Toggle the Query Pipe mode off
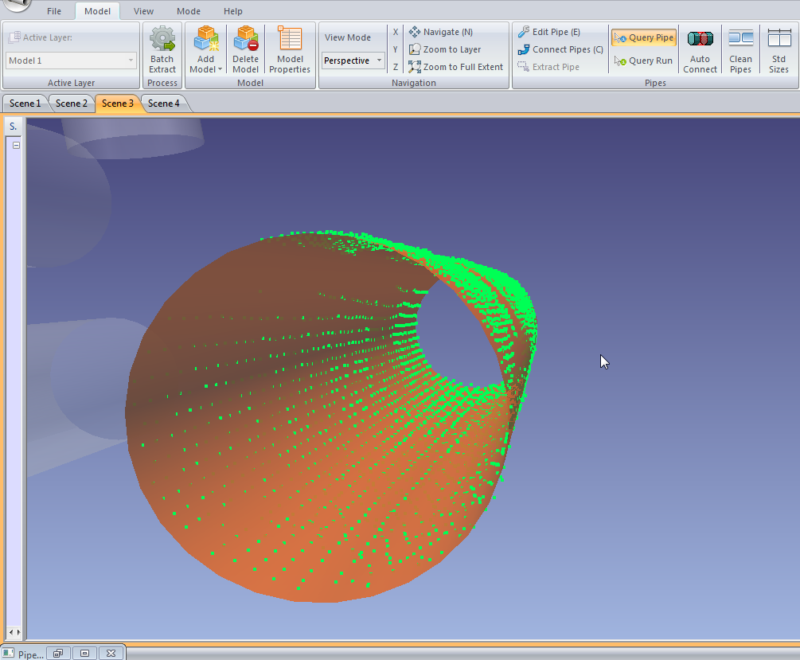The image size is (800, 660). (643, 37)
